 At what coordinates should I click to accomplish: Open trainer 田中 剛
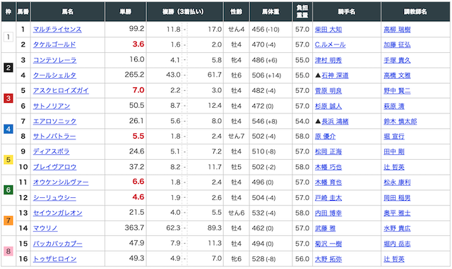pos(394,151)
